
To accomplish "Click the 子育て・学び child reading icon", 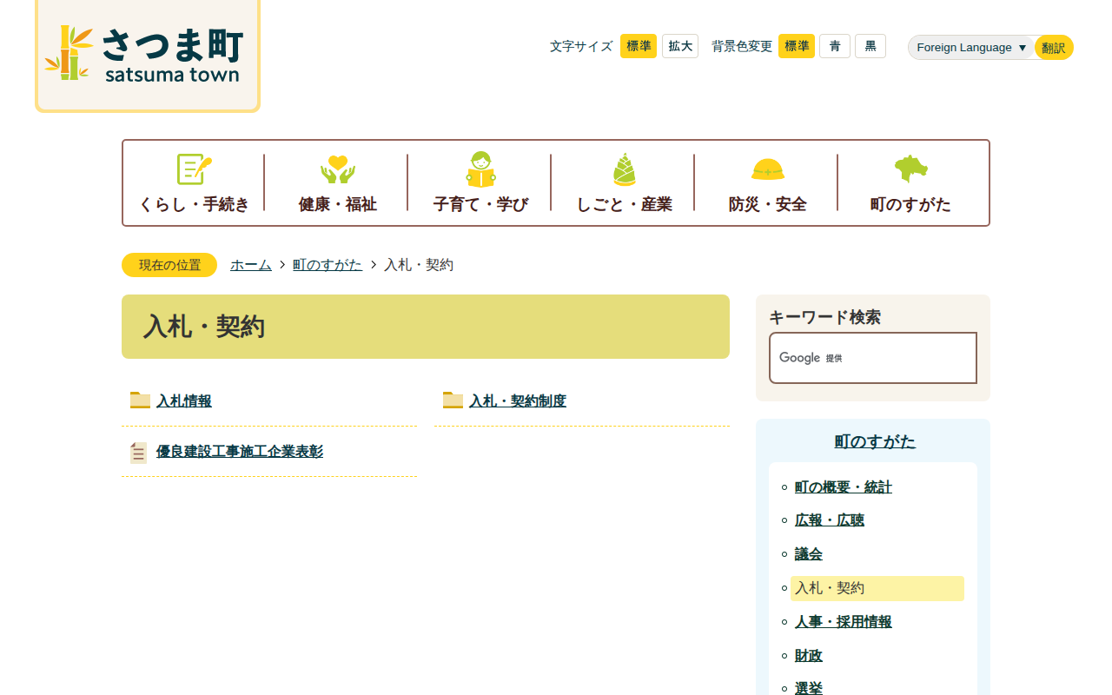I will tap(480, 169).
